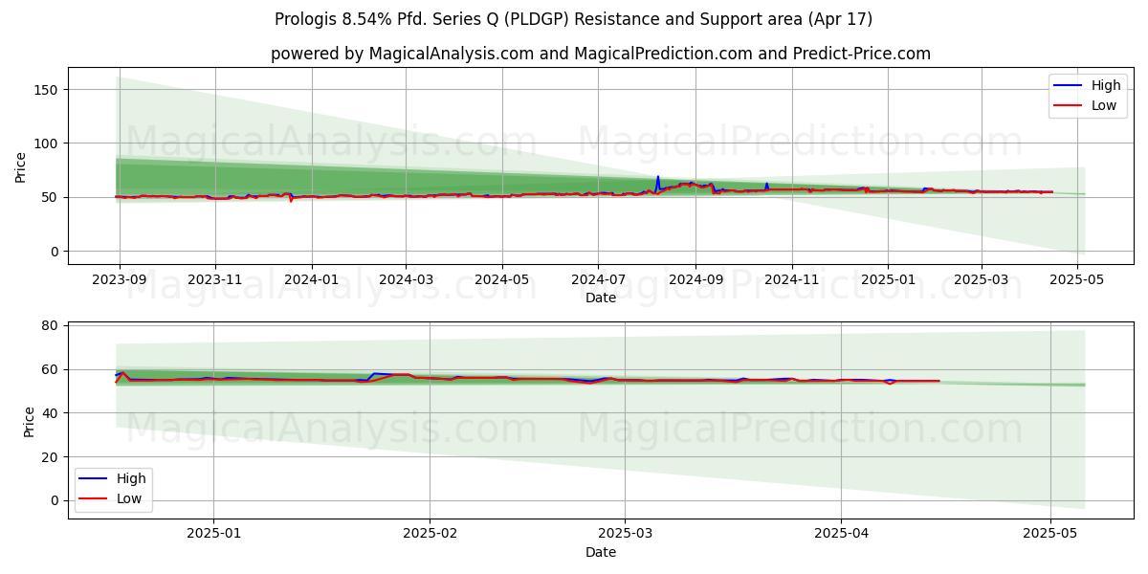Click the blue line sample in the lower legend
The height and width of the screenshot is (574, 1148).
tap(94, 479)
